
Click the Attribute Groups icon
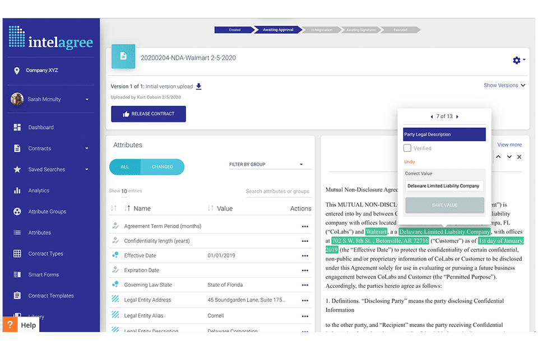tap(17, 212)
